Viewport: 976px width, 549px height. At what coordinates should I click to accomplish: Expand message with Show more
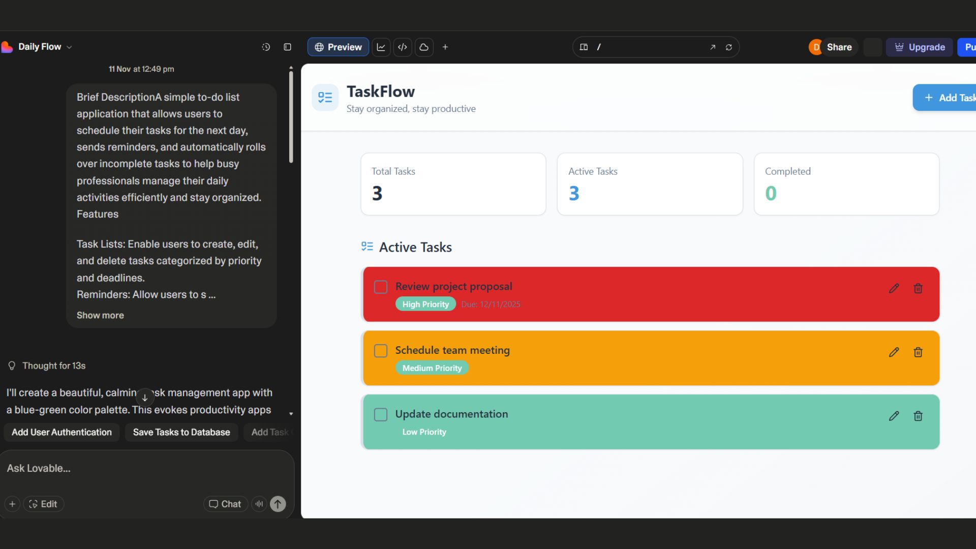100,315
